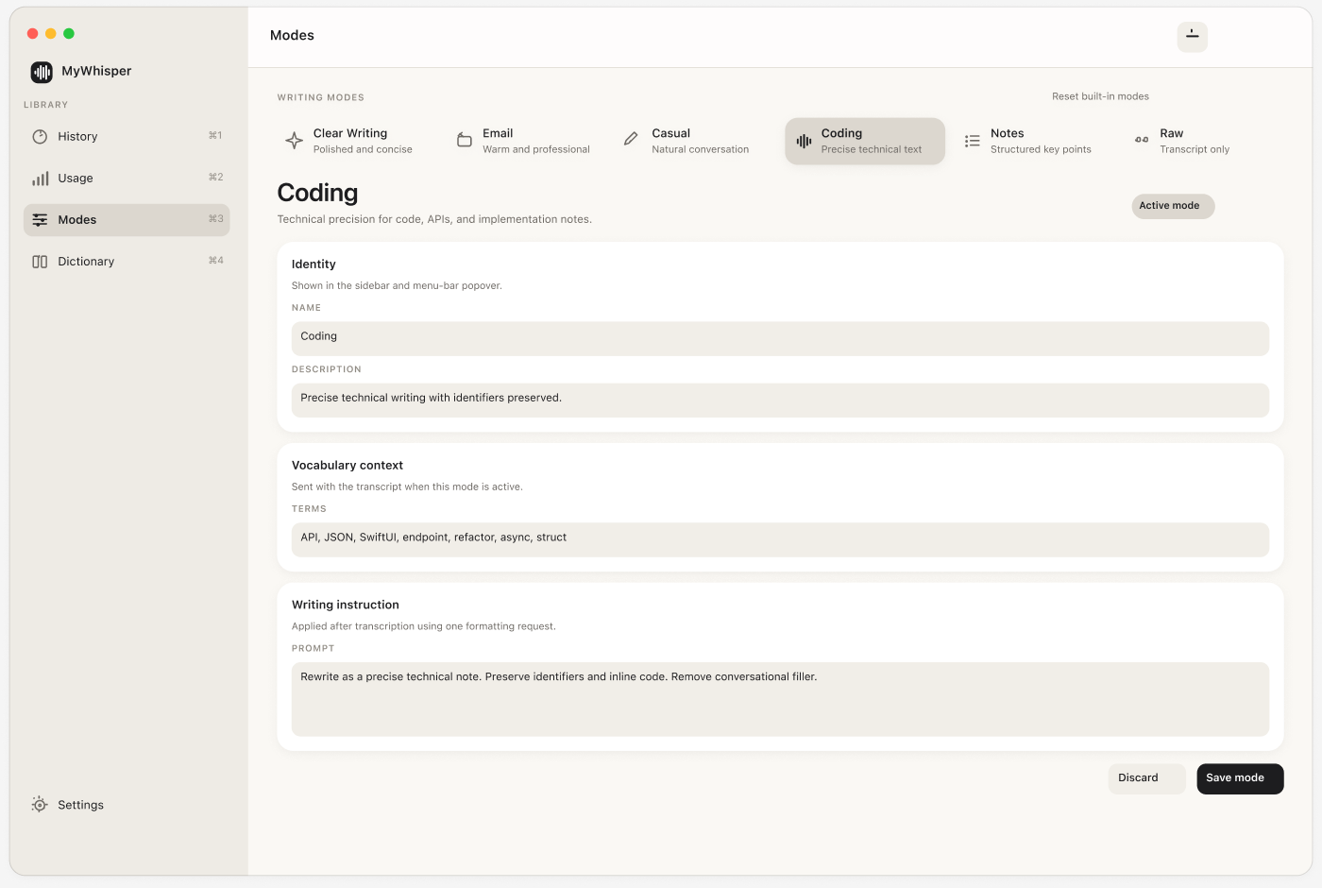Discard changes to the mode
This screenshot has height=888, width=1322.
(x=1146, y=778)
